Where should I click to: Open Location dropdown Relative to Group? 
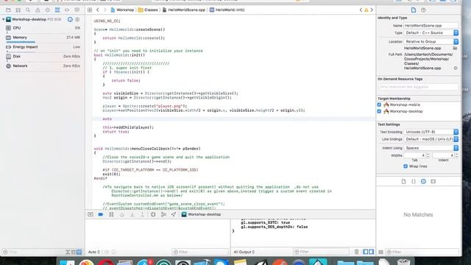pos(431,41)
